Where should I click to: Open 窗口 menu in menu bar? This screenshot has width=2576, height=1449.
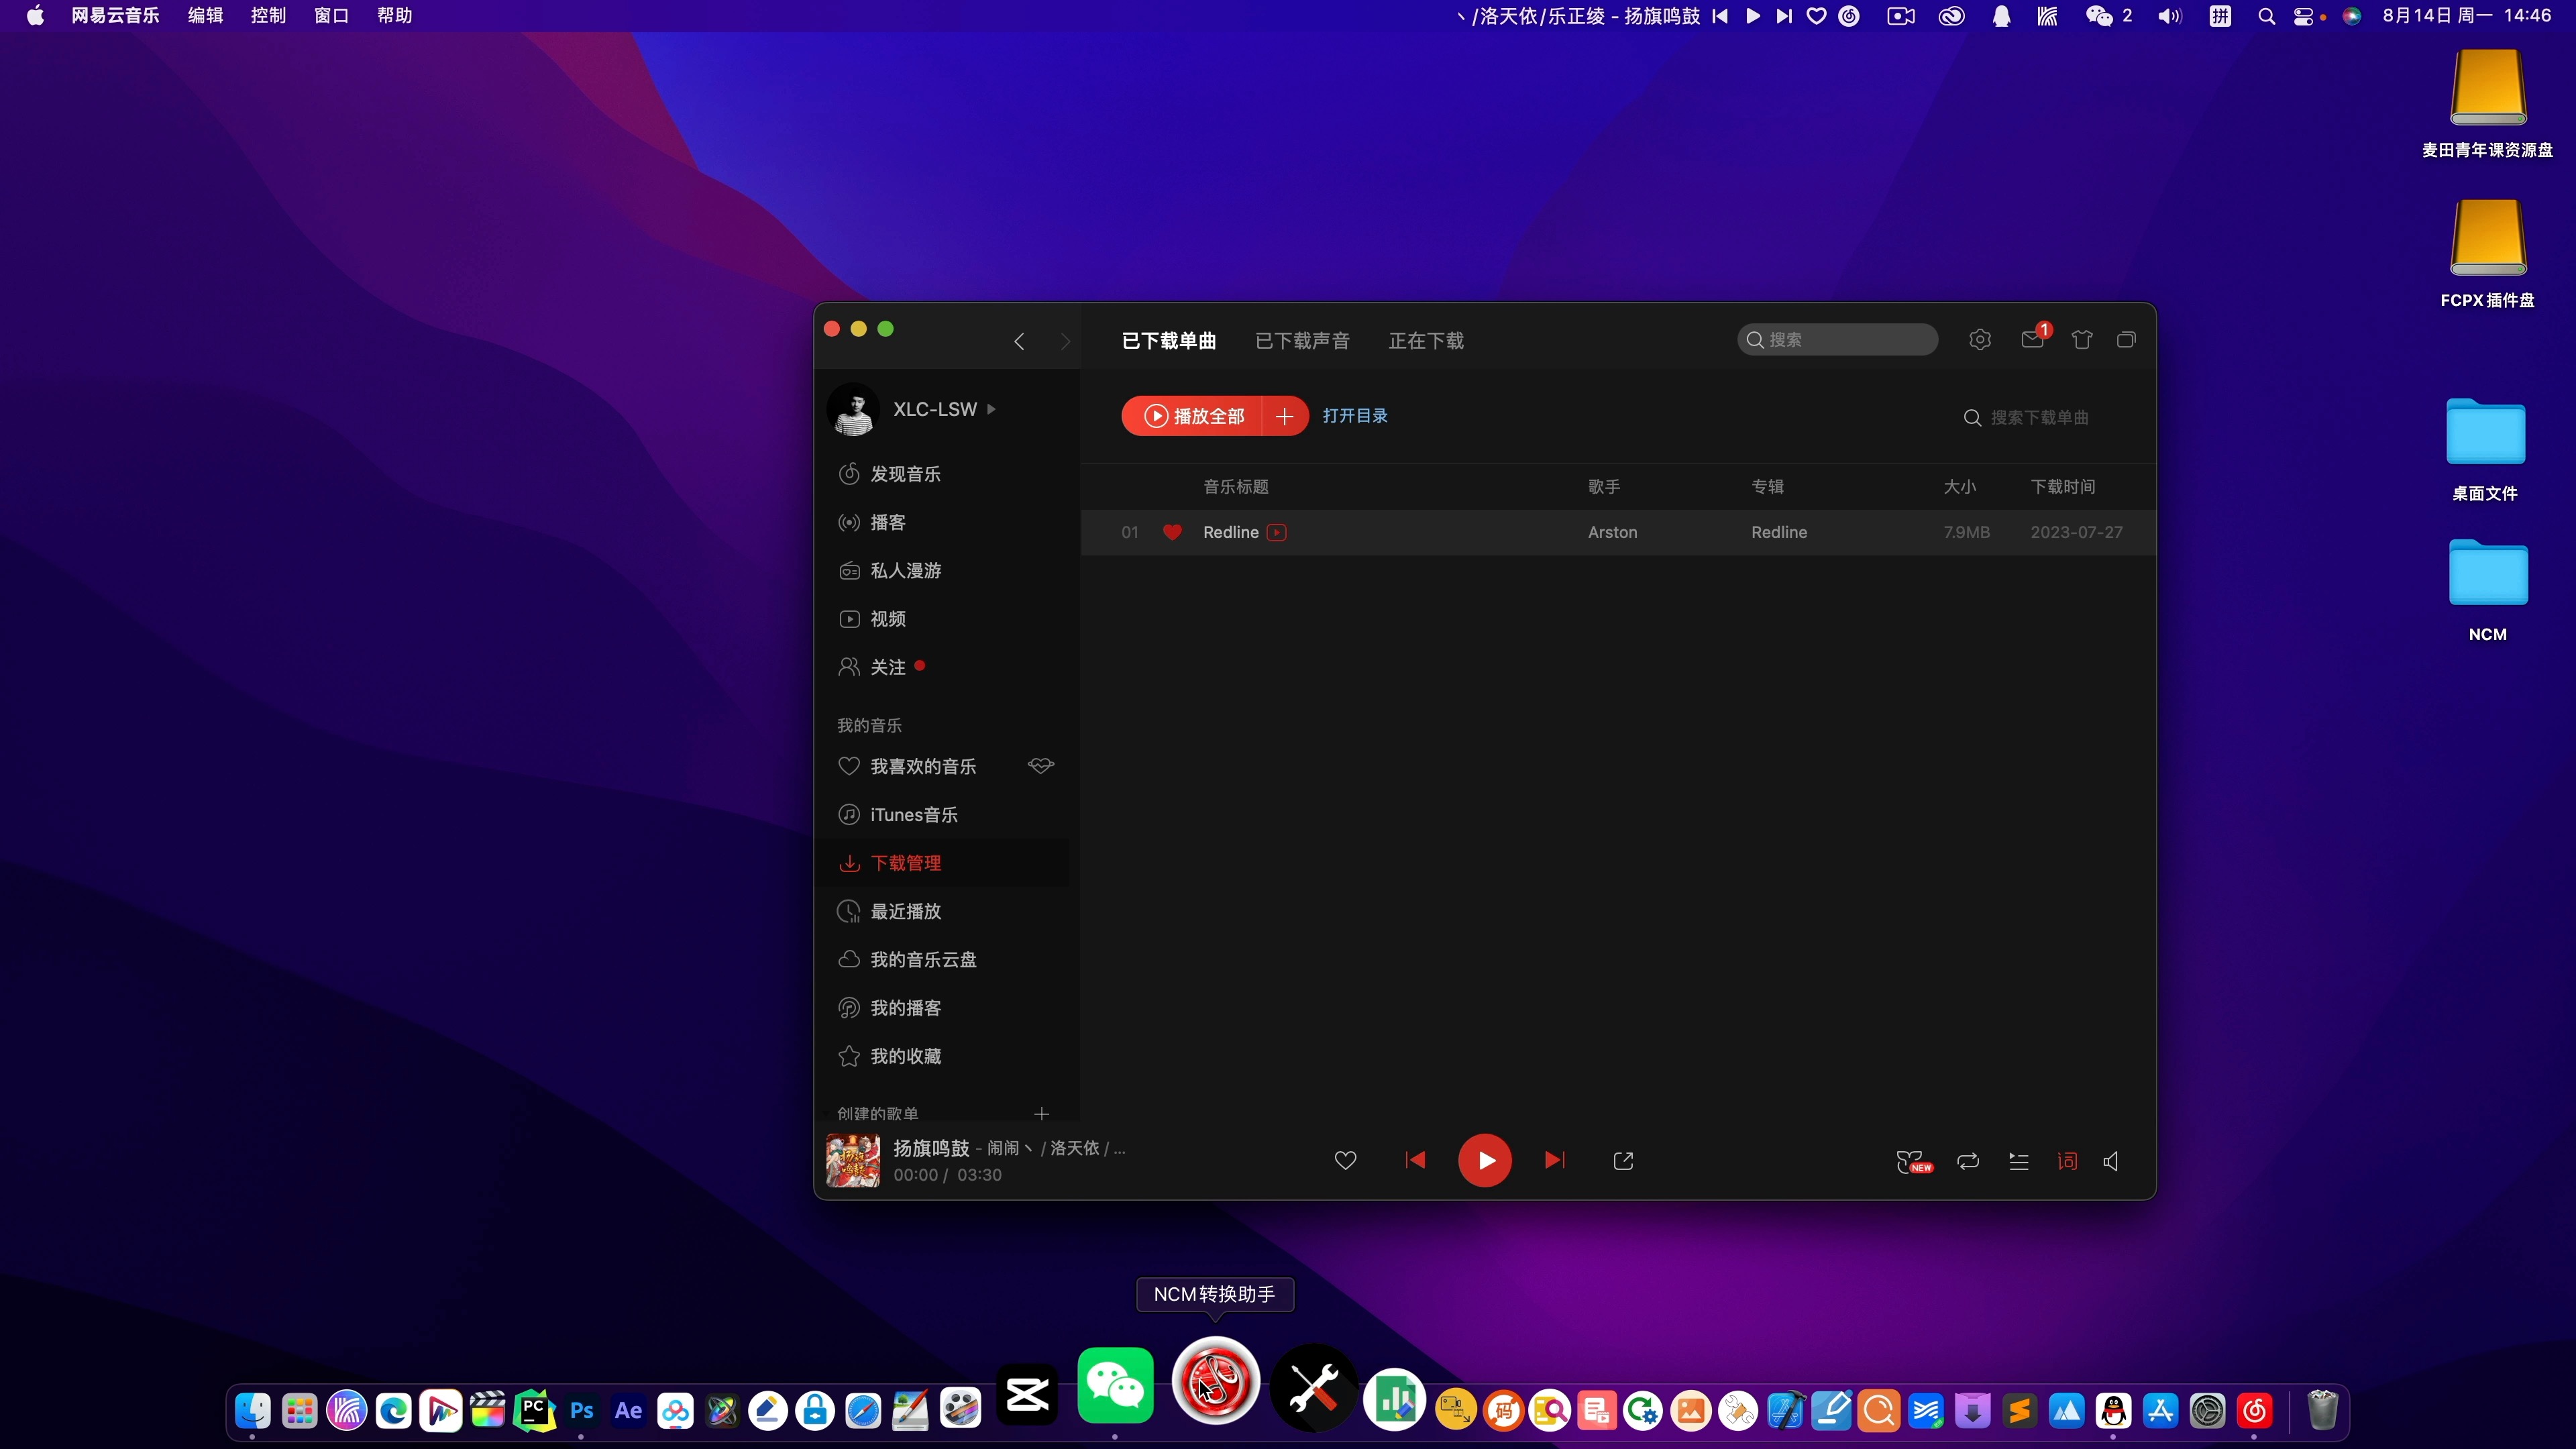click(331, 16)
